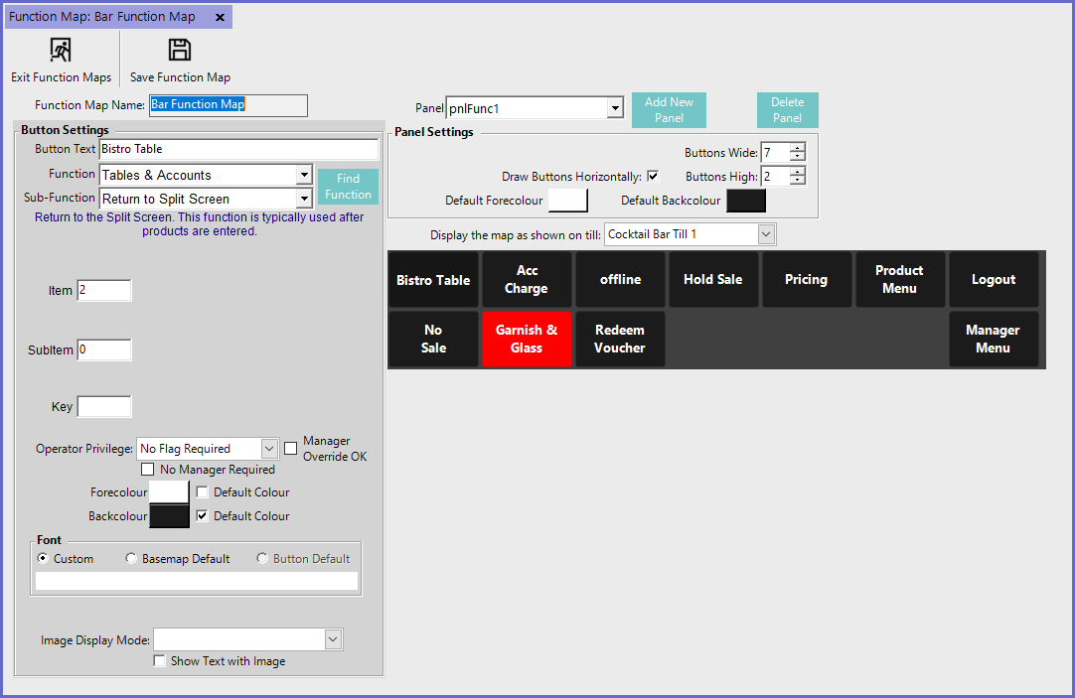Select the Pricing button on the map
Viewport: 1075px width, 698px height.
[x=807, y=279]
